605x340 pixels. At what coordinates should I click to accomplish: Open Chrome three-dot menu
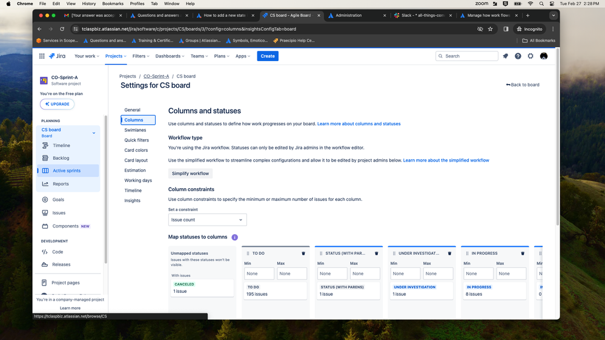pyautogui.click(x=553, y=29)
